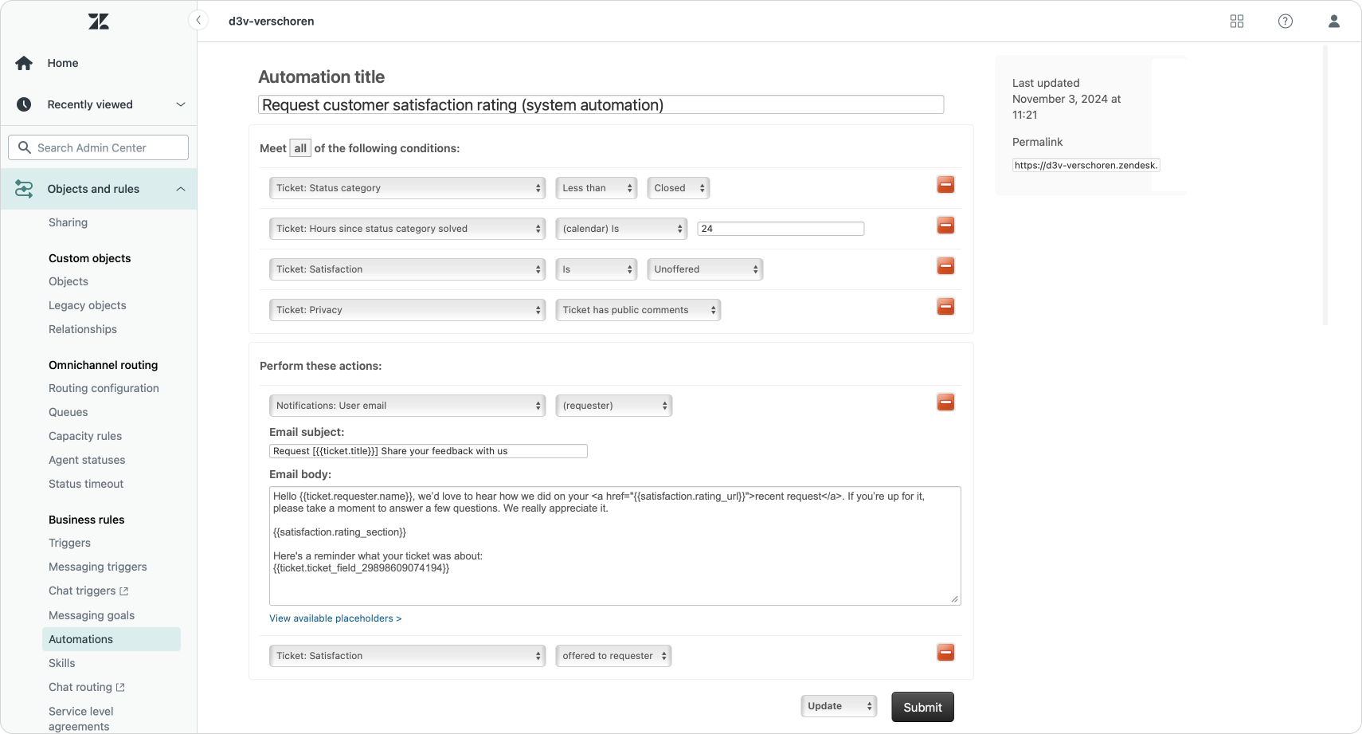The width and height of the screenshot is (1362, 734).
Task: Remove the Ticket: Privacy condition row
Action: click(945, 307)
